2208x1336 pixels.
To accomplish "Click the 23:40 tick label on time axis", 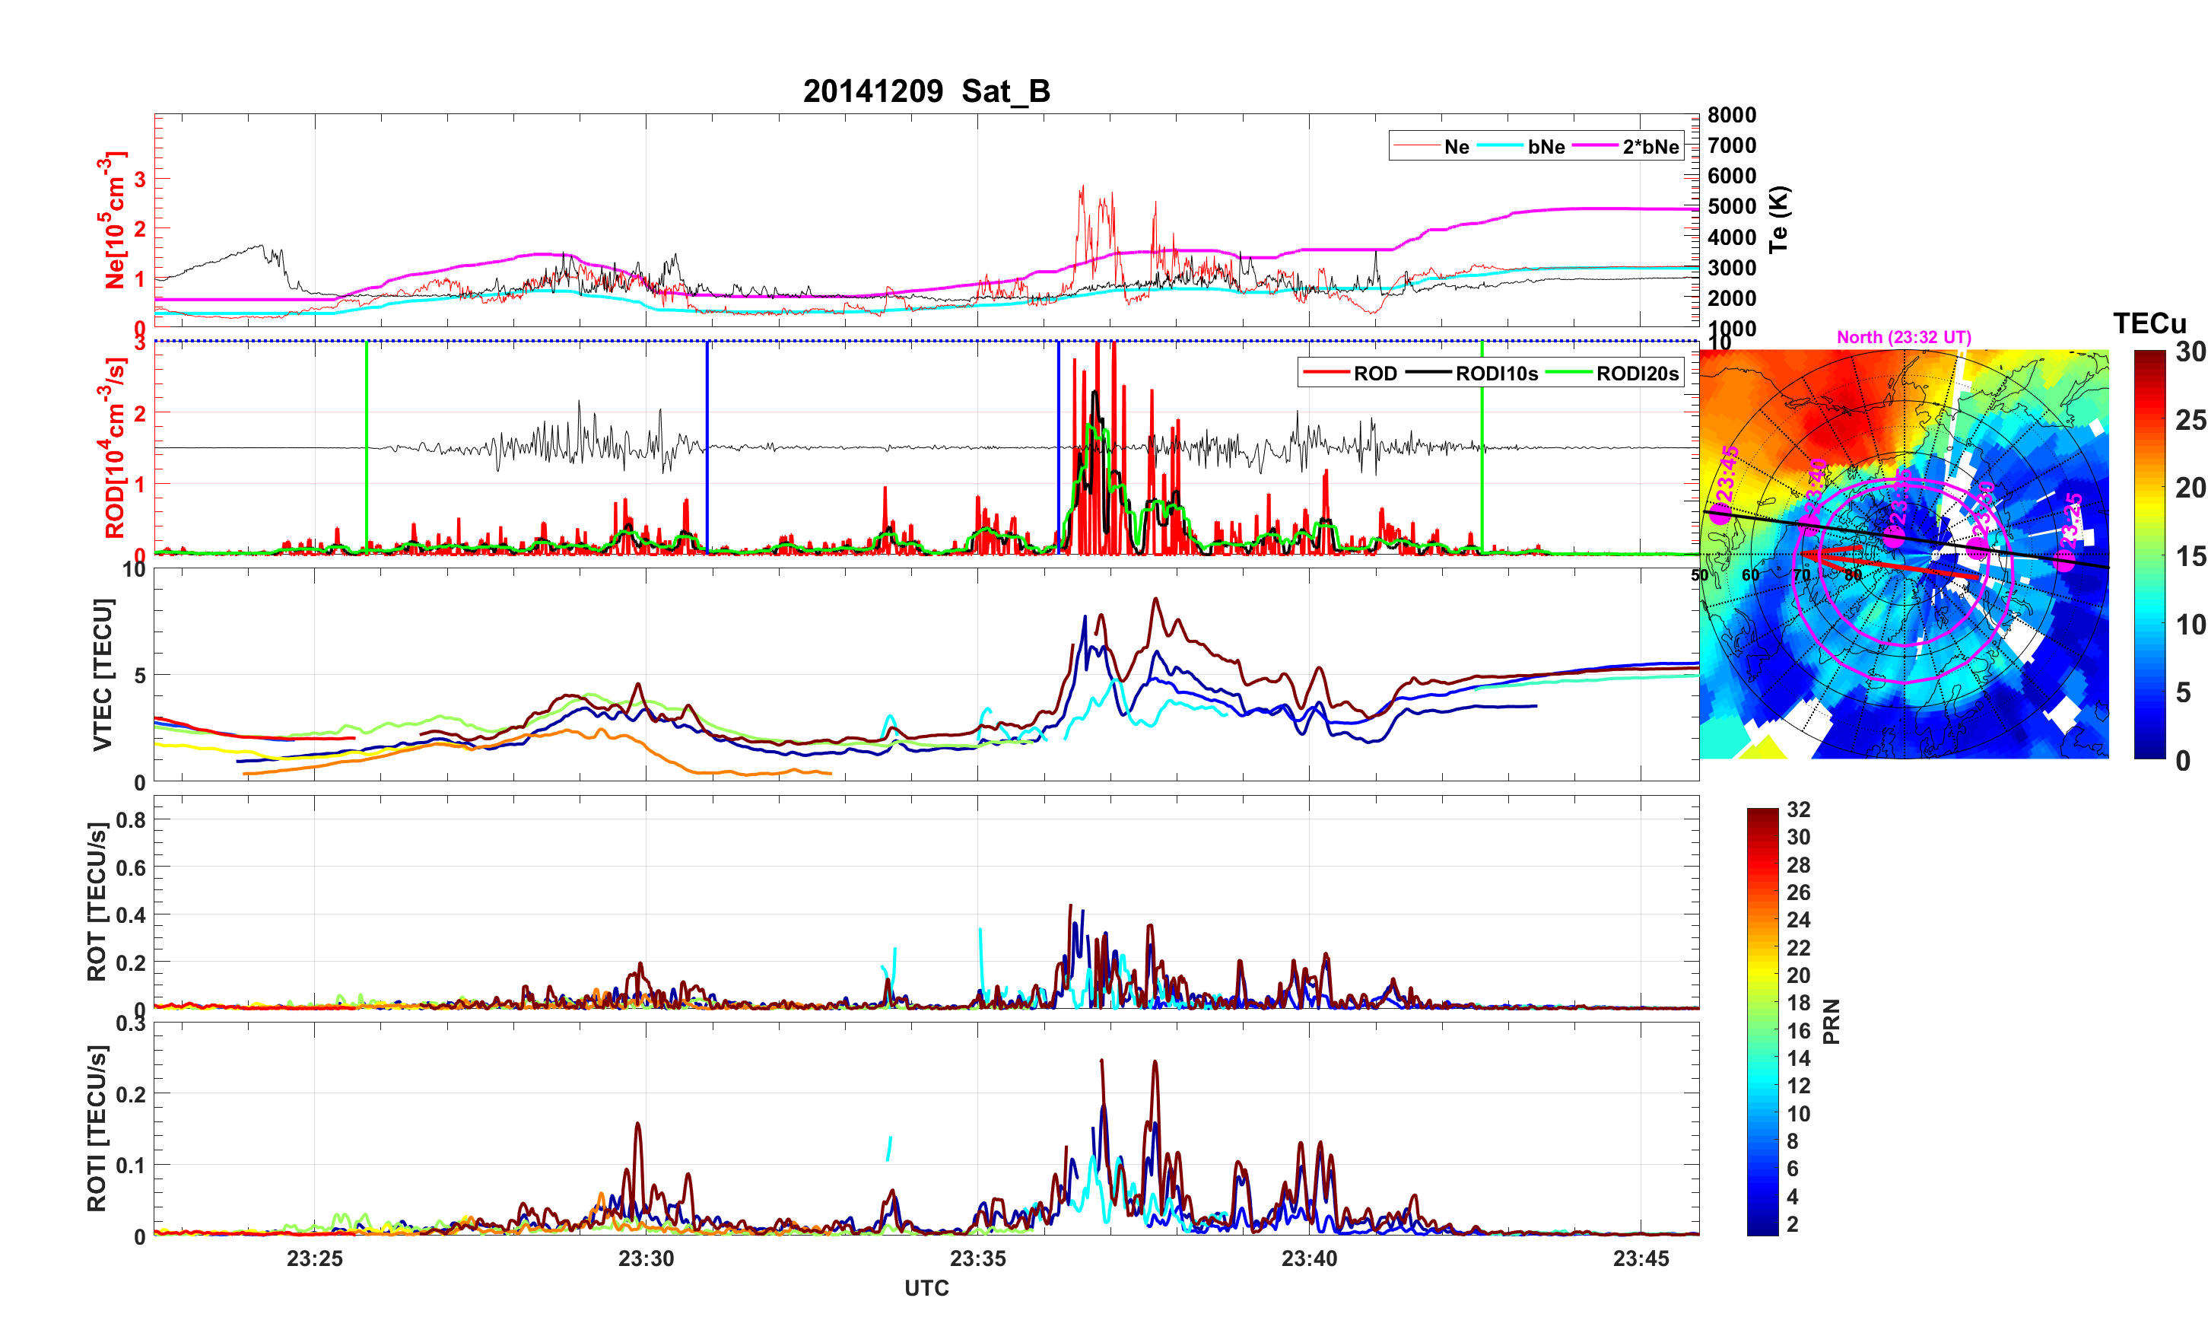I will (x=1308, y=1258).
